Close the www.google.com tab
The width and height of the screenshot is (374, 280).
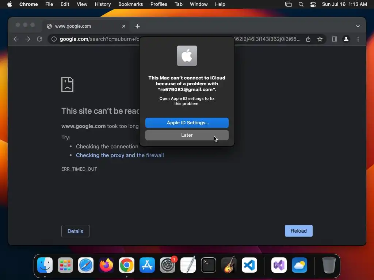(123, 26)
